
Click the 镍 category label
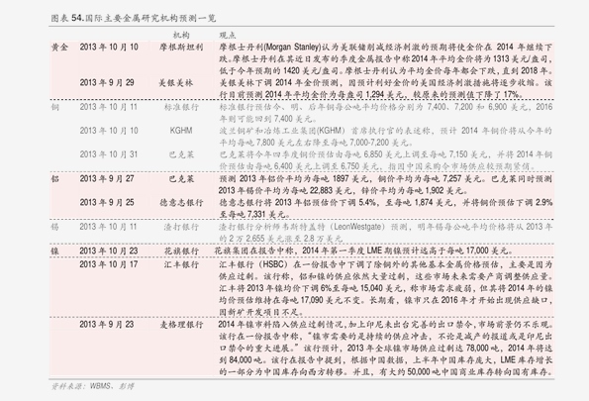click(x=55, y=251)
